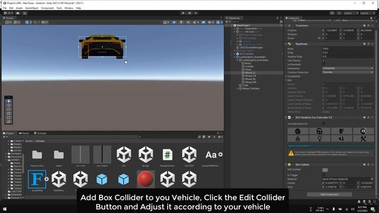Open the wheel settings in RCC controller
The height and width of the screenshot is (213, 379).
(x=298, y=131)
